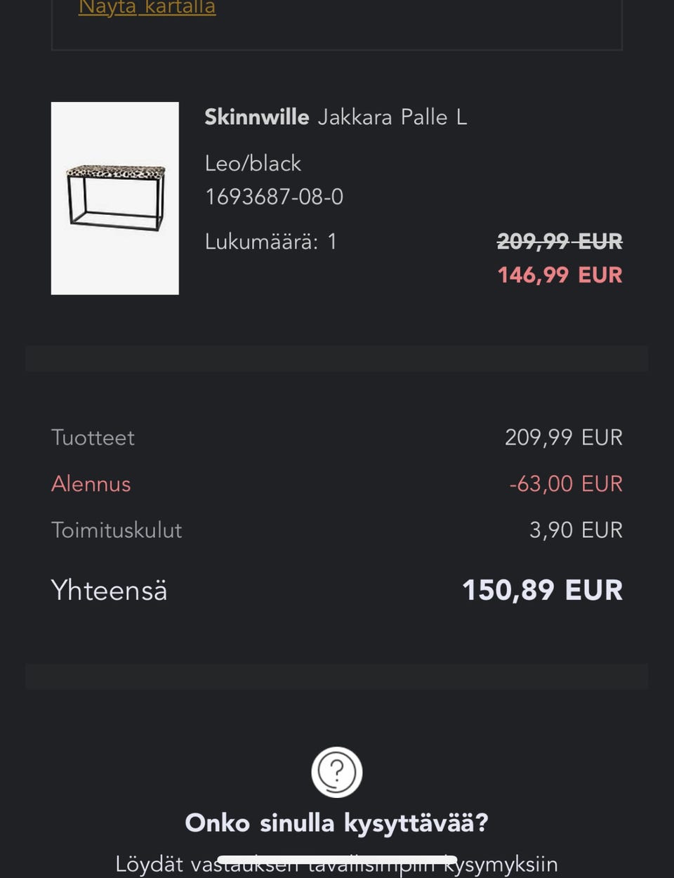Viewport: 674px width, 878px height.
Task: Click the red Alennus label
Action: [x=91, y=484]
